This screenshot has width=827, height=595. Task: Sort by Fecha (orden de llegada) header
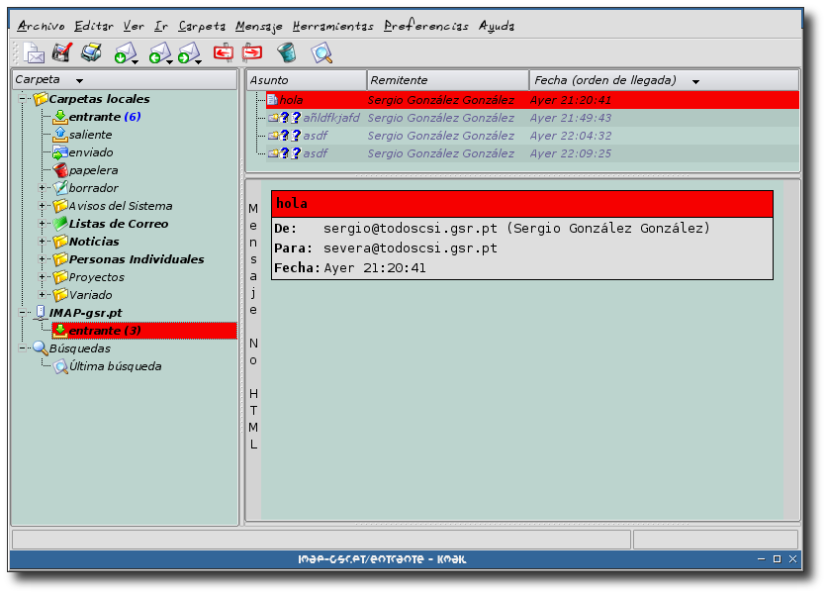click(604, 80)
